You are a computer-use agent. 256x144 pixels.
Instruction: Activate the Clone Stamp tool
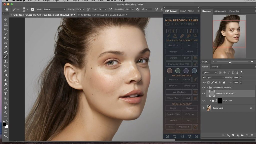point(5,61)
